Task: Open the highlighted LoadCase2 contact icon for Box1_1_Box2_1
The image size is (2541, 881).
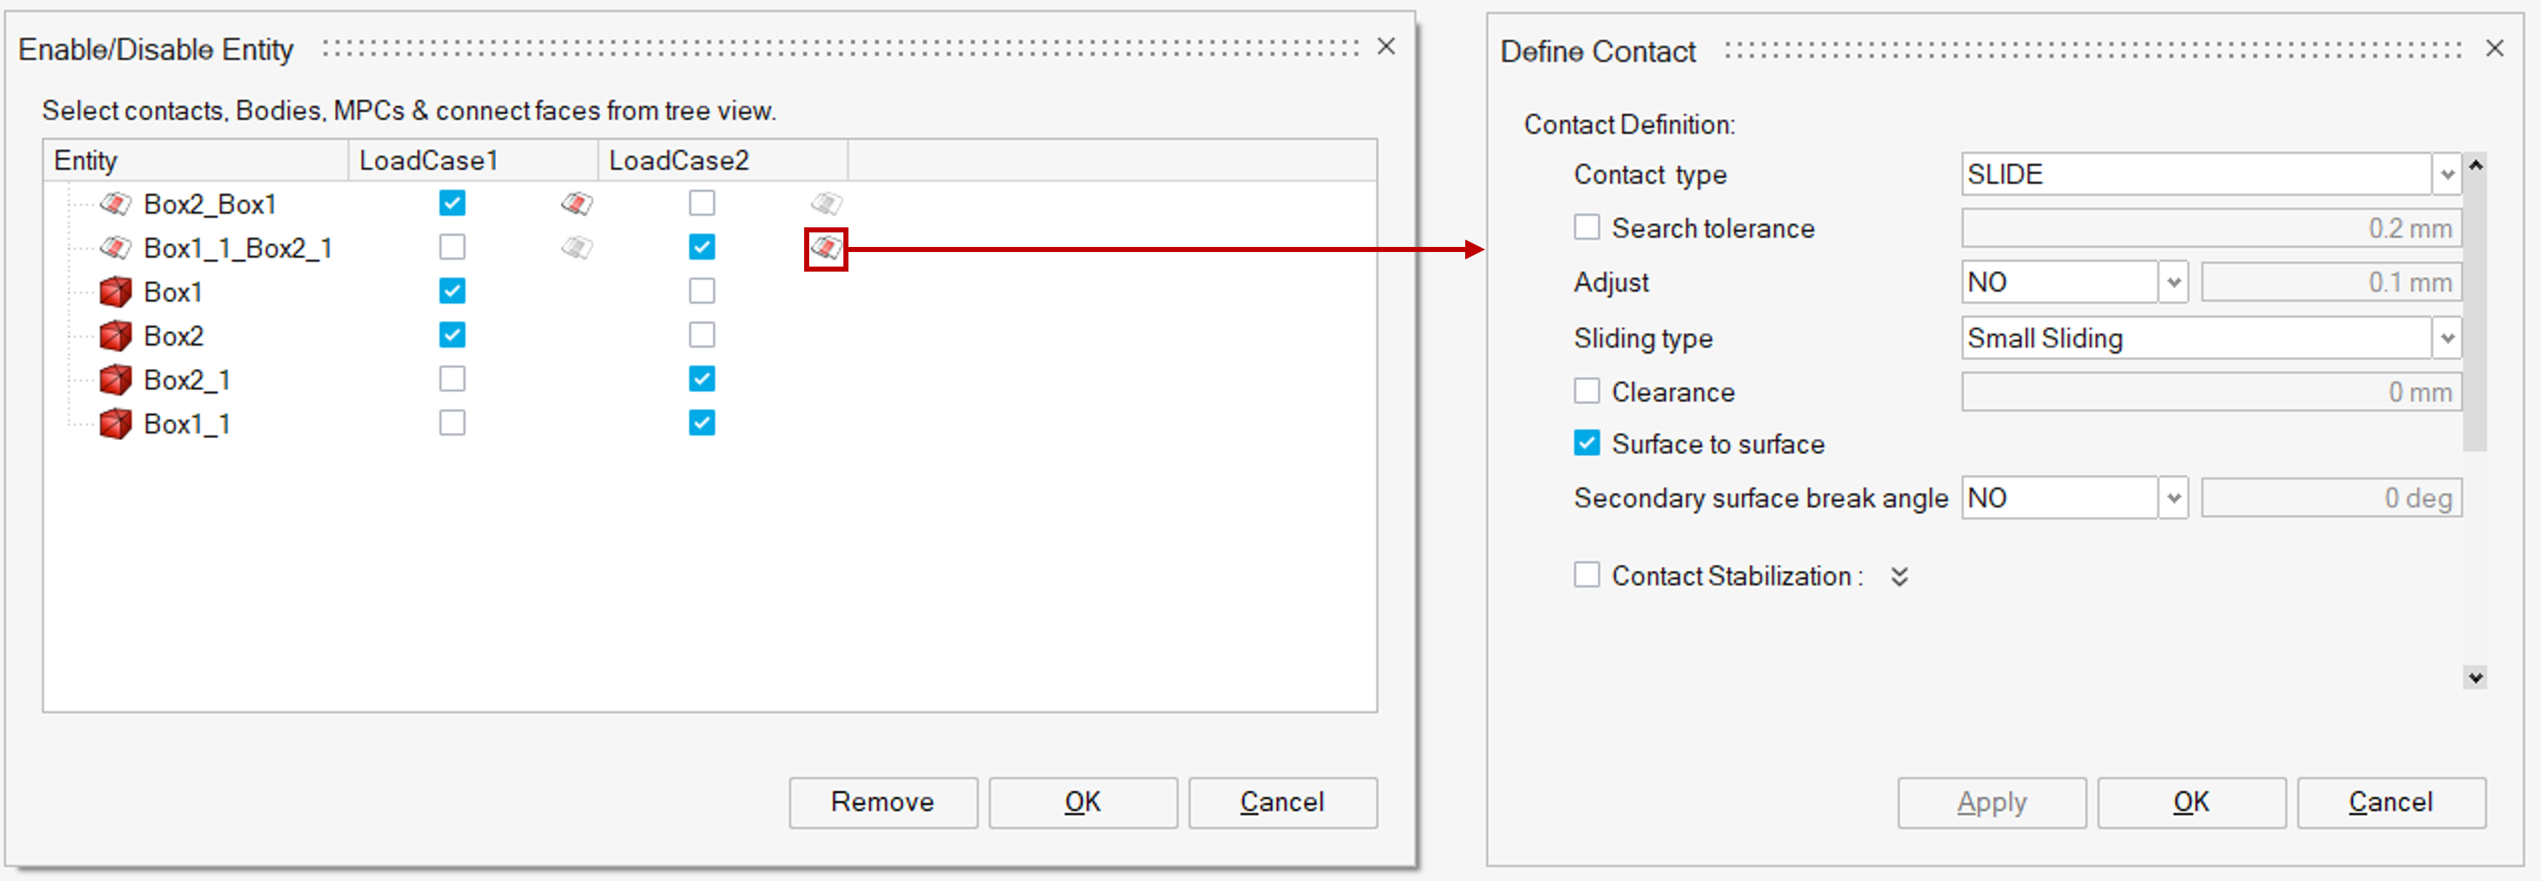Action: click(x=826, y=248)
